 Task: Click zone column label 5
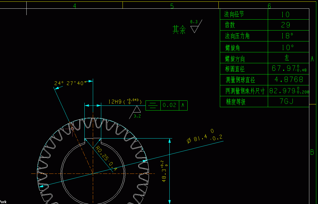pos(172,6)
